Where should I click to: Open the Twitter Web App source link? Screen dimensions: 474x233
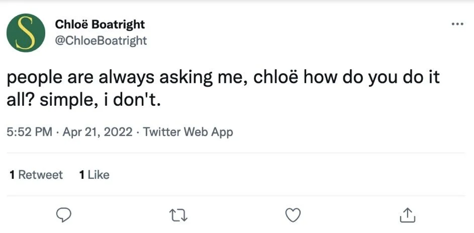click(x=188, y=132)
